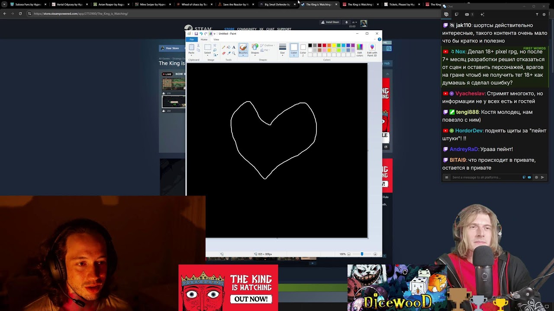Click the Steam notification bell icon
The width and height of the screenshot is (554, 311).
click(346, 22)
